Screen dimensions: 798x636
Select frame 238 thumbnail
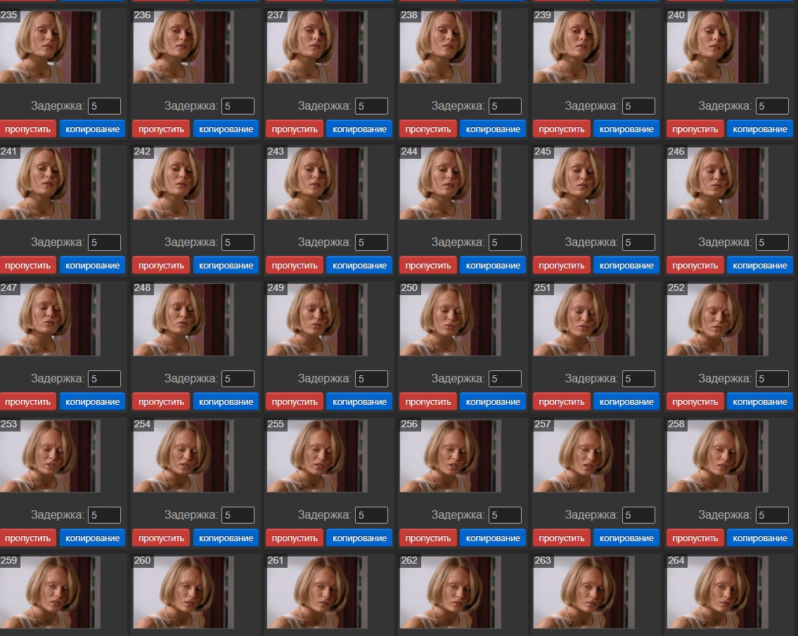(451, 47)
